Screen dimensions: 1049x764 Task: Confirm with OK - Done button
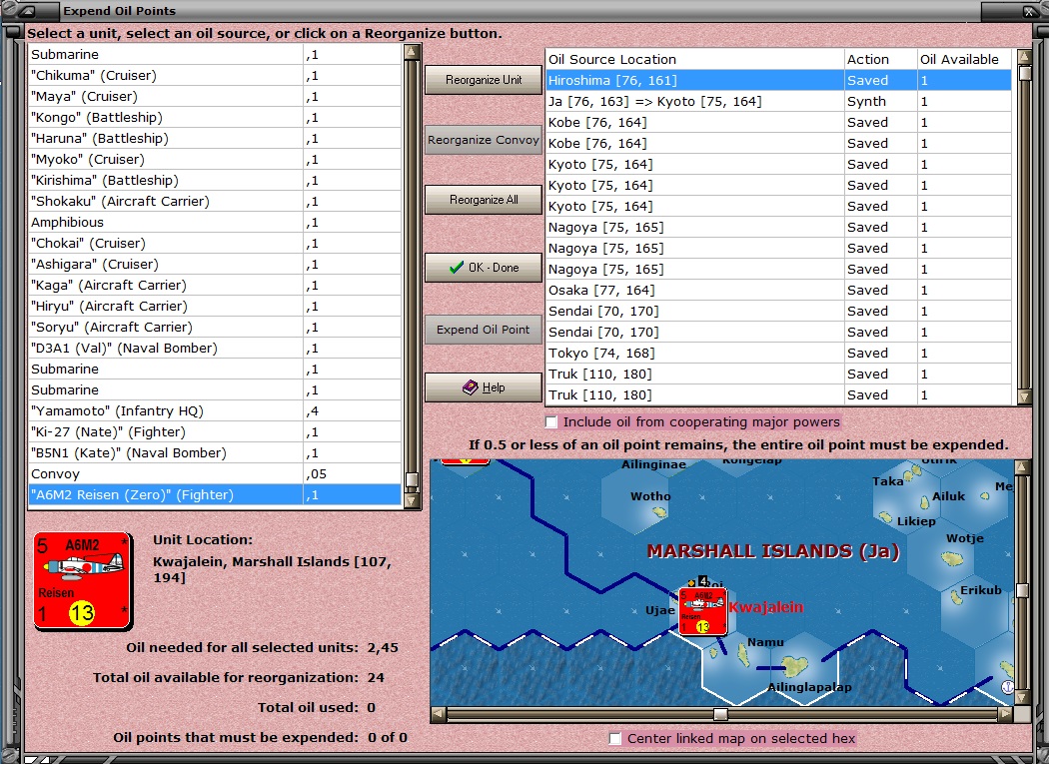click(x=483, y=268)
